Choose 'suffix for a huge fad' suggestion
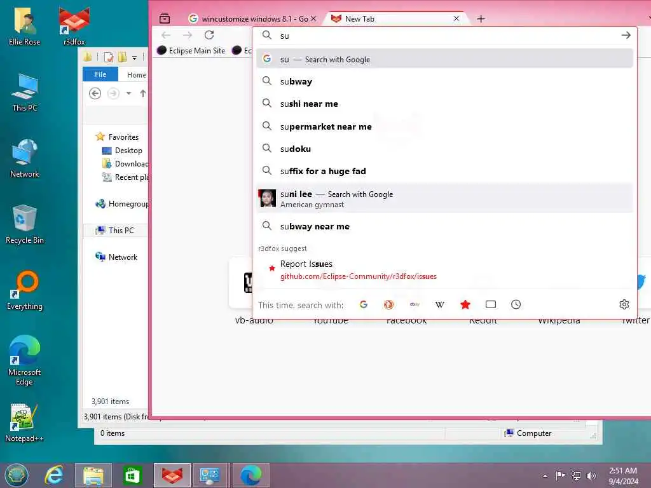 444,171
